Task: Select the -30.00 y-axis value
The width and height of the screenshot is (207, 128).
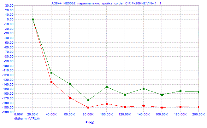Action: (9, 33)
